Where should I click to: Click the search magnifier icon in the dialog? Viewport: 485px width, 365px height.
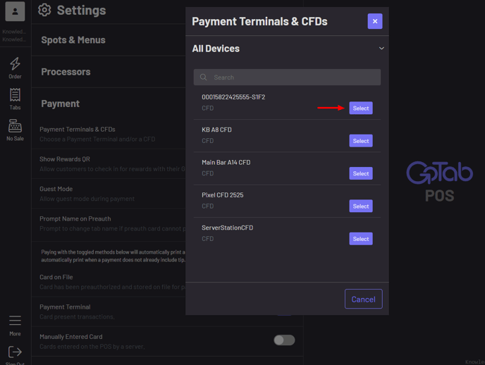[203, 77]
